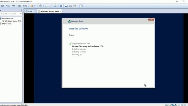The image size is (188, 106).
Task: Click Getting files ready for installation (1%)
Action: [88, 46]
